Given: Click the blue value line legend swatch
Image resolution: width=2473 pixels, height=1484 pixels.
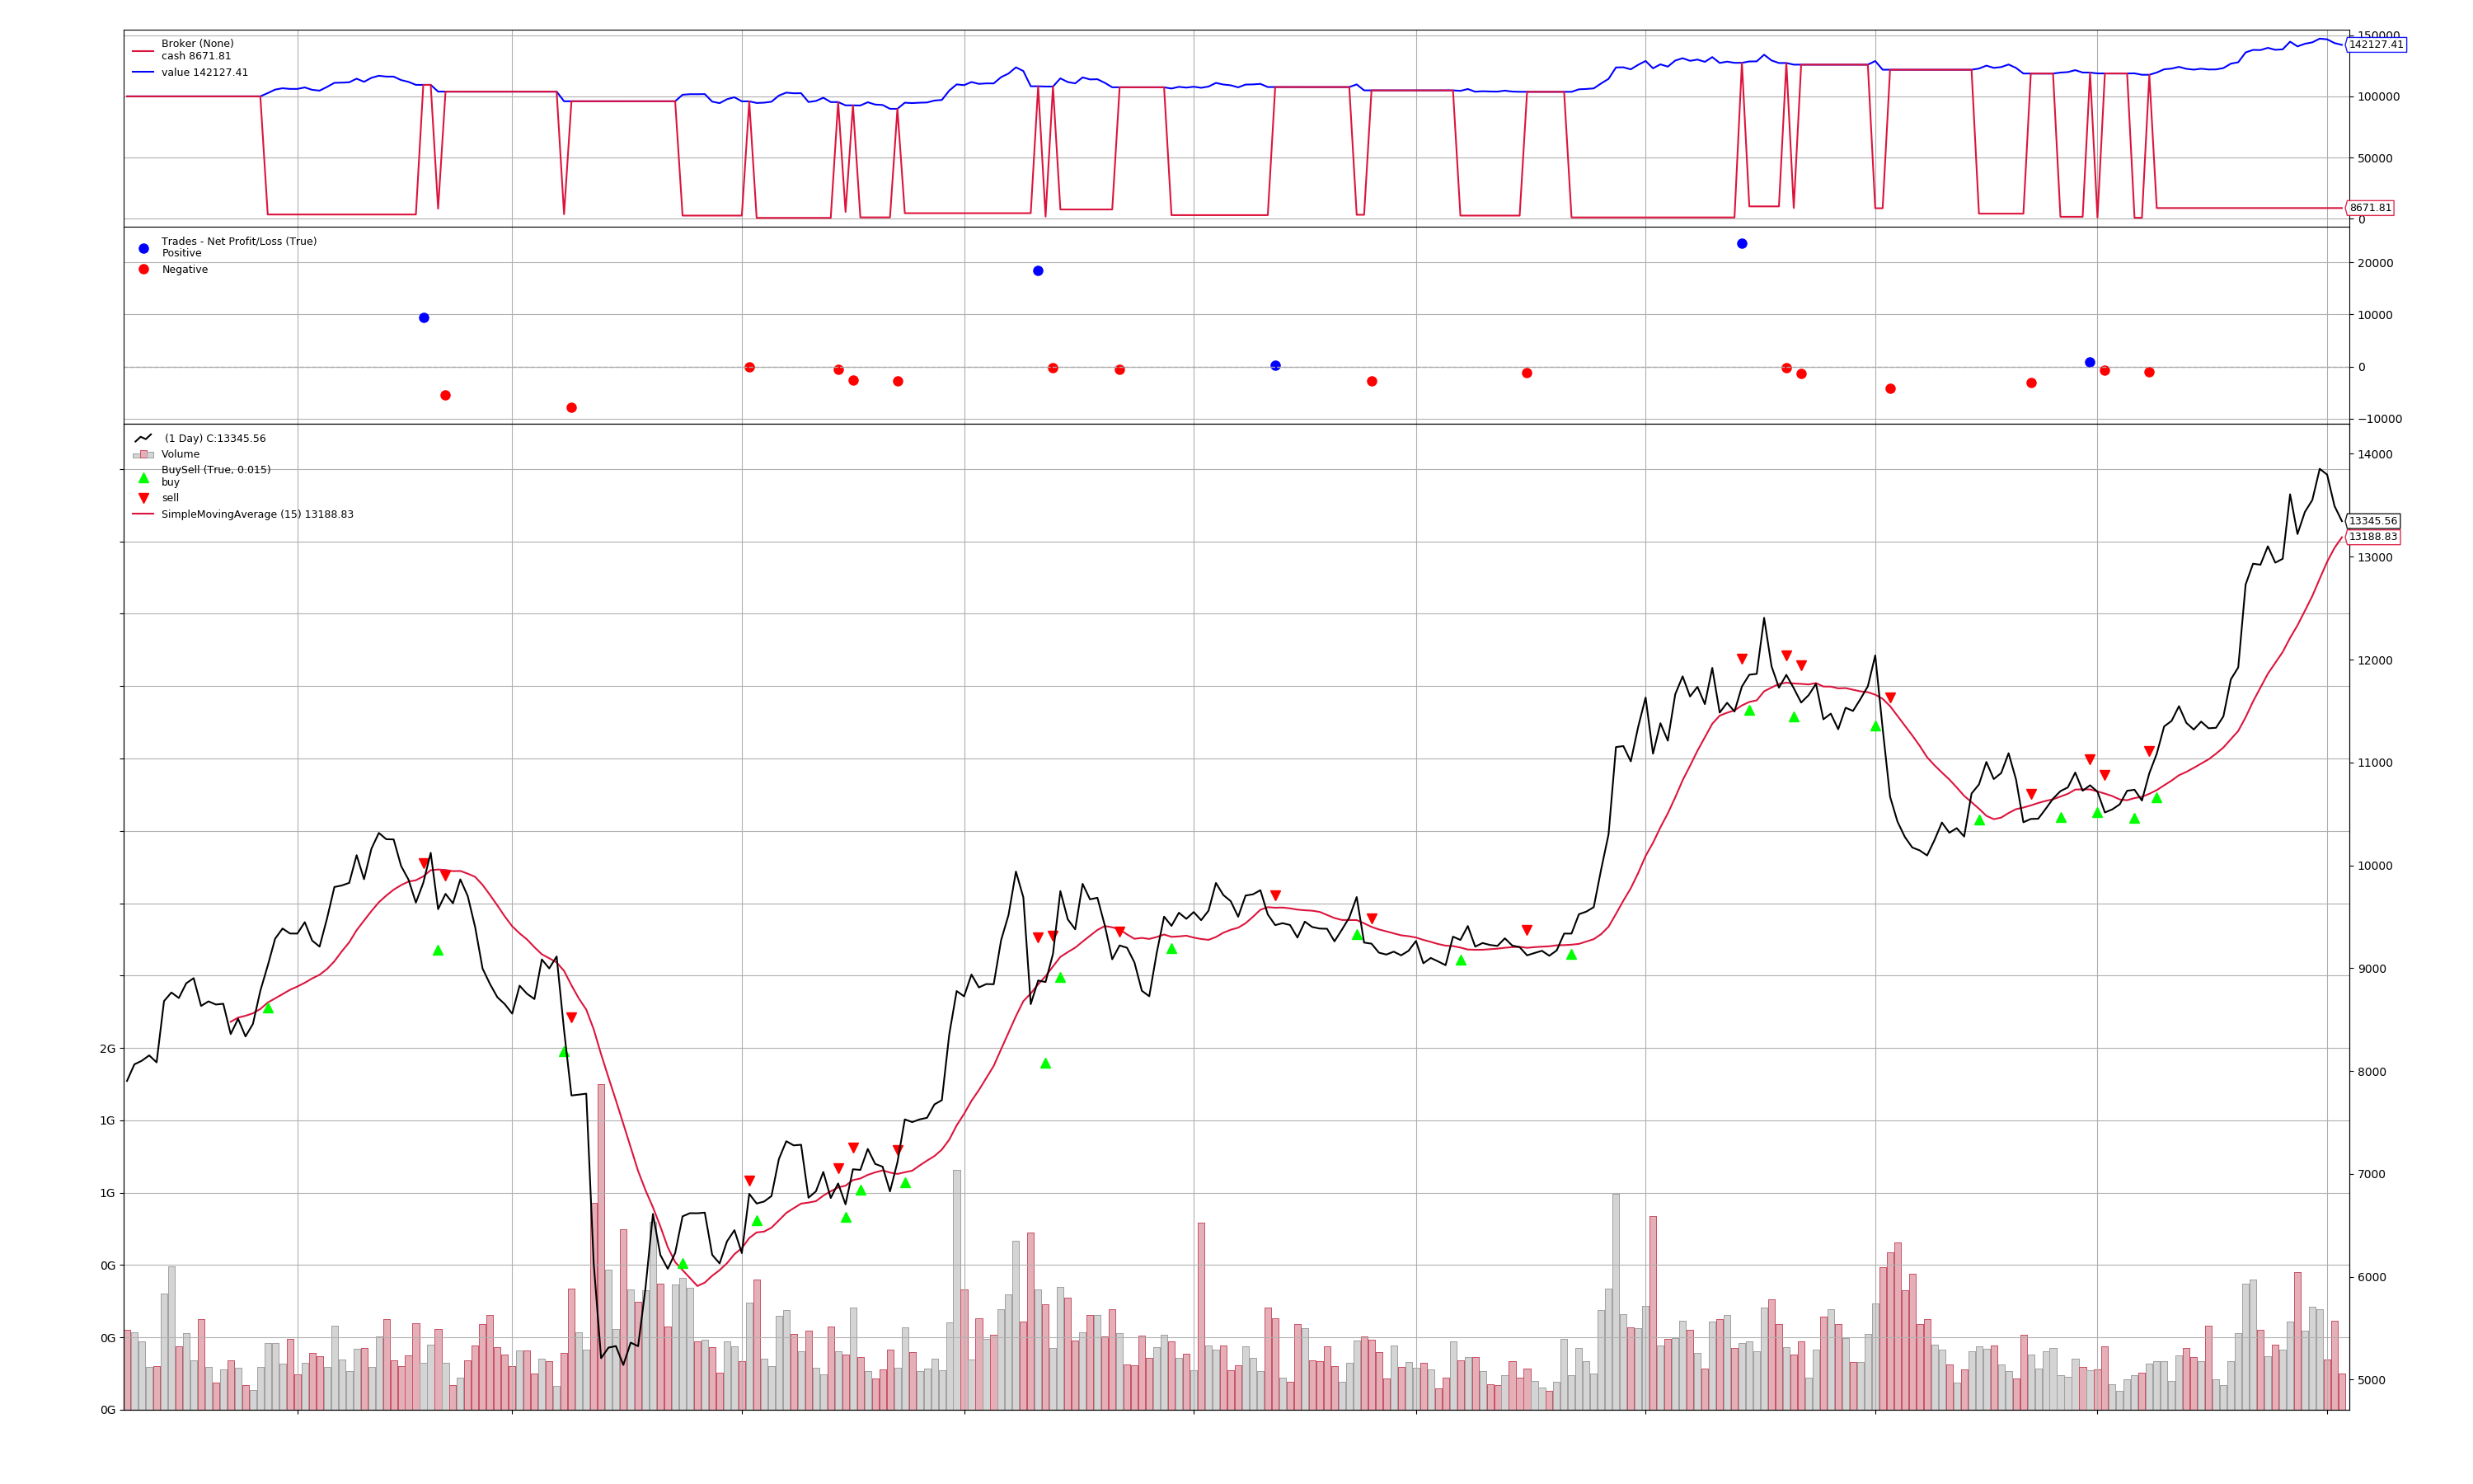Looking at the screenshot, I should (x=143, y=73).
